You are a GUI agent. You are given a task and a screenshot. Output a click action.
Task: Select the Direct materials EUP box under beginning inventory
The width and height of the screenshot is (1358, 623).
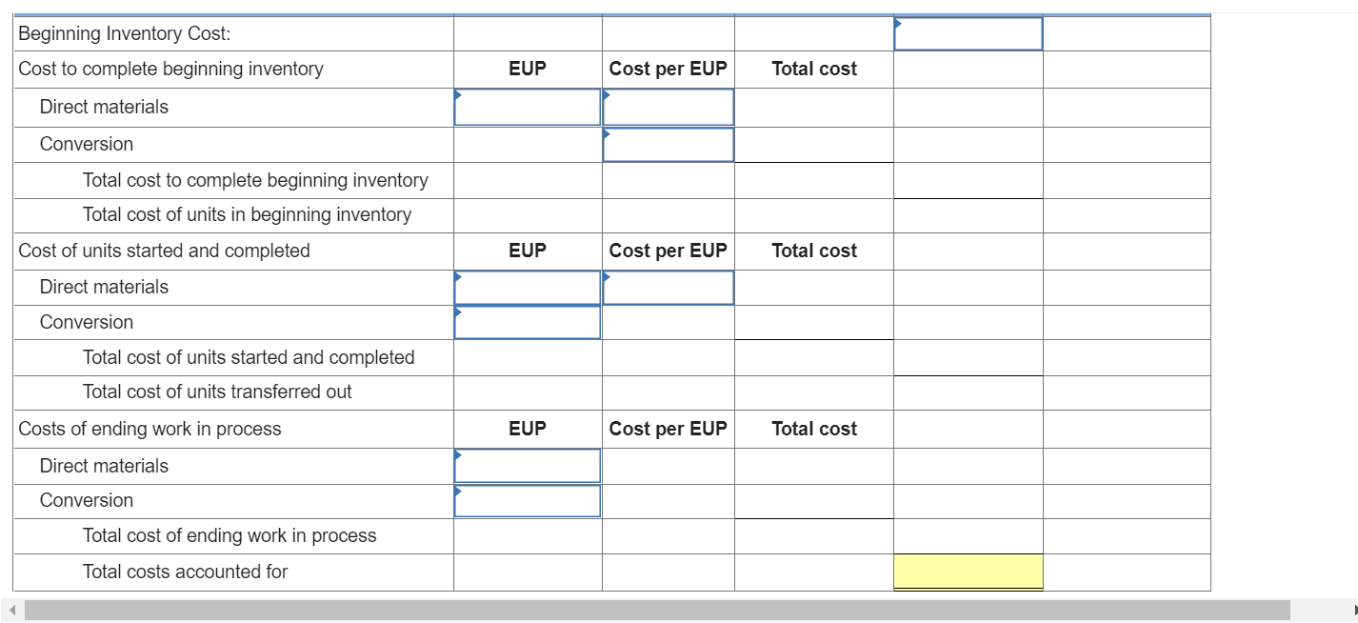[x=528, y=107]
